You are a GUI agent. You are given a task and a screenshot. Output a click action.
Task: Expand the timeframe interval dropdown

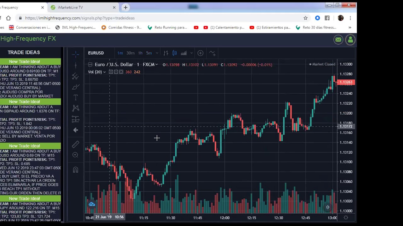pos(157,53)
